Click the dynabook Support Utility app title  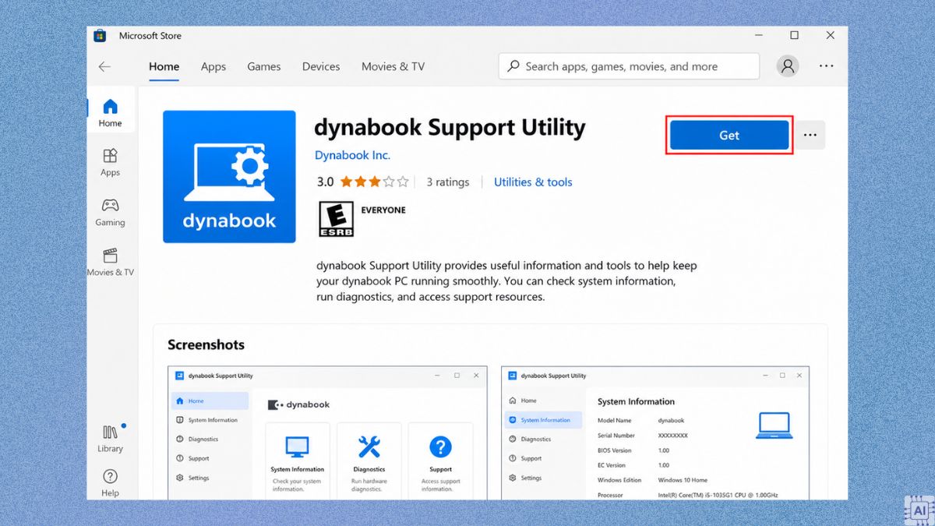450,127
